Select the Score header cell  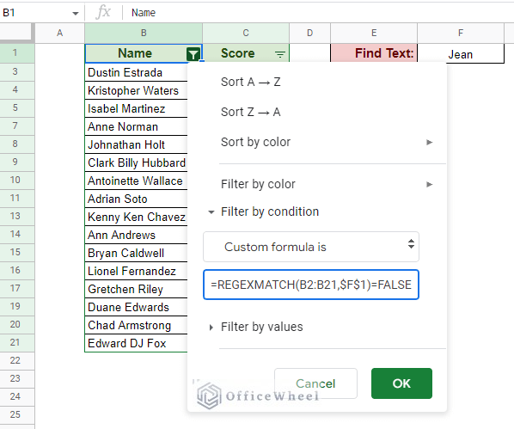246,53
